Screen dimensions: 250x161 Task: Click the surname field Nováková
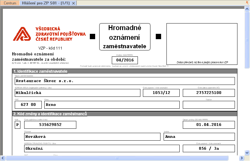click(92, 137)
